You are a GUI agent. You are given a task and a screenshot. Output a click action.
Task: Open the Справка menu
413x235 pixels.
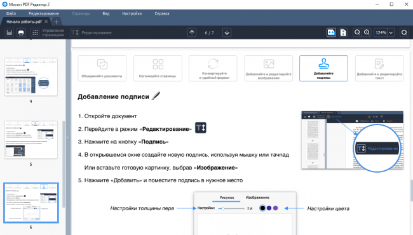click(162, 13)
